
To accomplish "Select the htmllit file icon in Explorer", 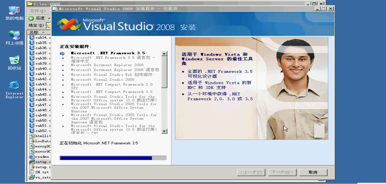I will click(32, 136).
